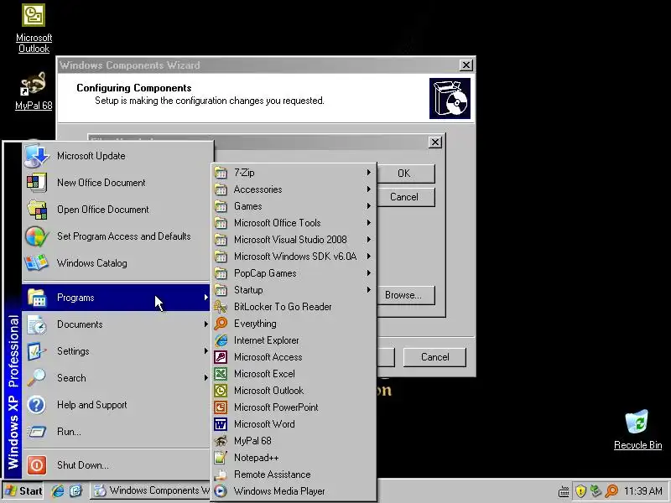Screen dimensions: 671x503
Task: Click the Notepad++ label text
Action: click(257, 458)
